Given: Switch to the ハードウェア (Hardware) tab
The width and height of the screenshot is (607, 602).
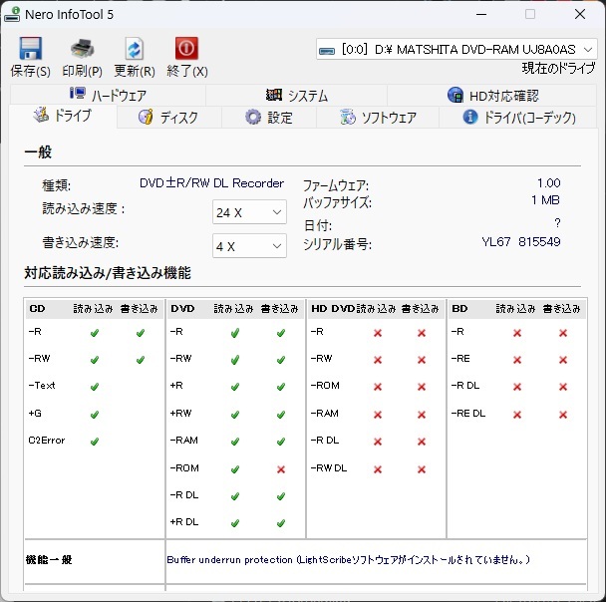Looking at the screenshot, I should tap(108, 96).
